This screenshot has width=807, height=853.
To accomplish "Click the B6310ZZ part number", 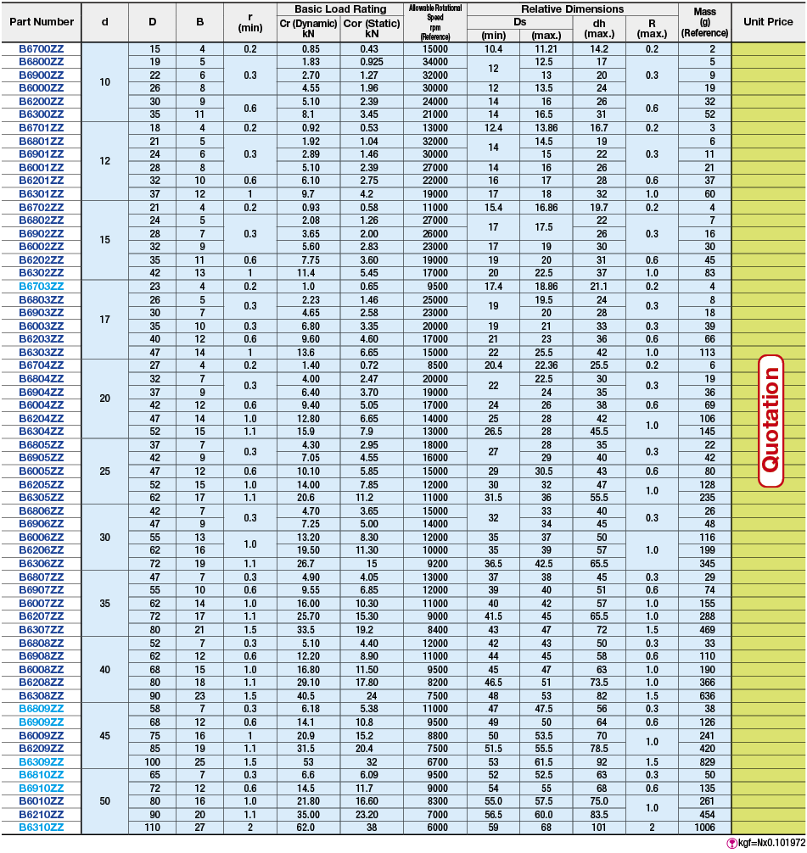I will point(42,827).
